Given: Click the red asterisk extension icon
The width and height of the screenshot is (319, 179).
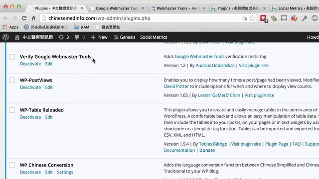Looking at the screenshot, I should click(264, 18).
